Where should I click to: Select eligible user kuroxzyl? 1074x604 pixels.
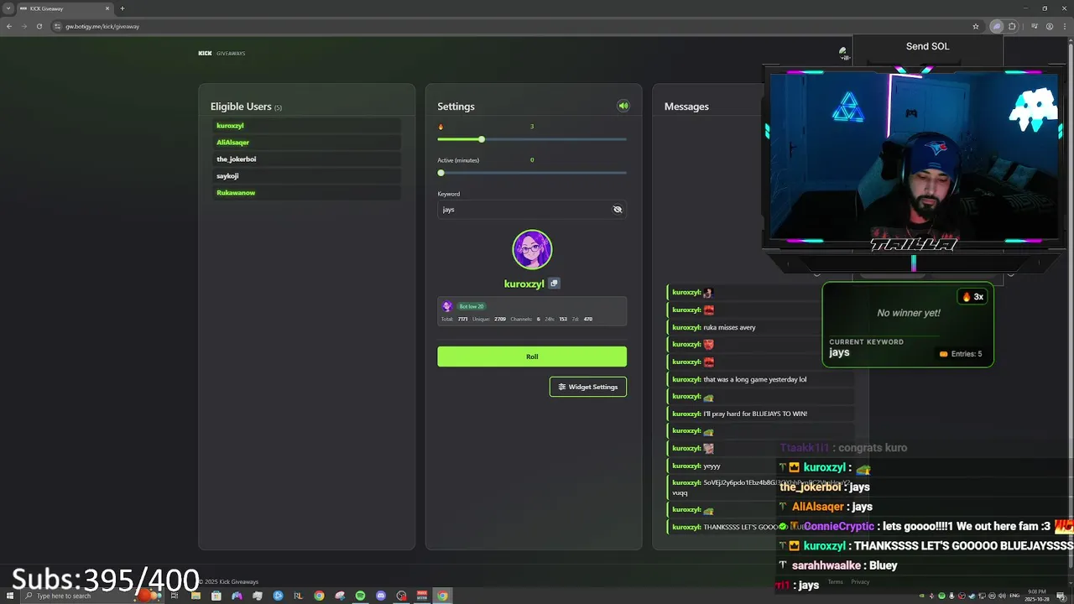pyautogui.click(x=306, y=126)
